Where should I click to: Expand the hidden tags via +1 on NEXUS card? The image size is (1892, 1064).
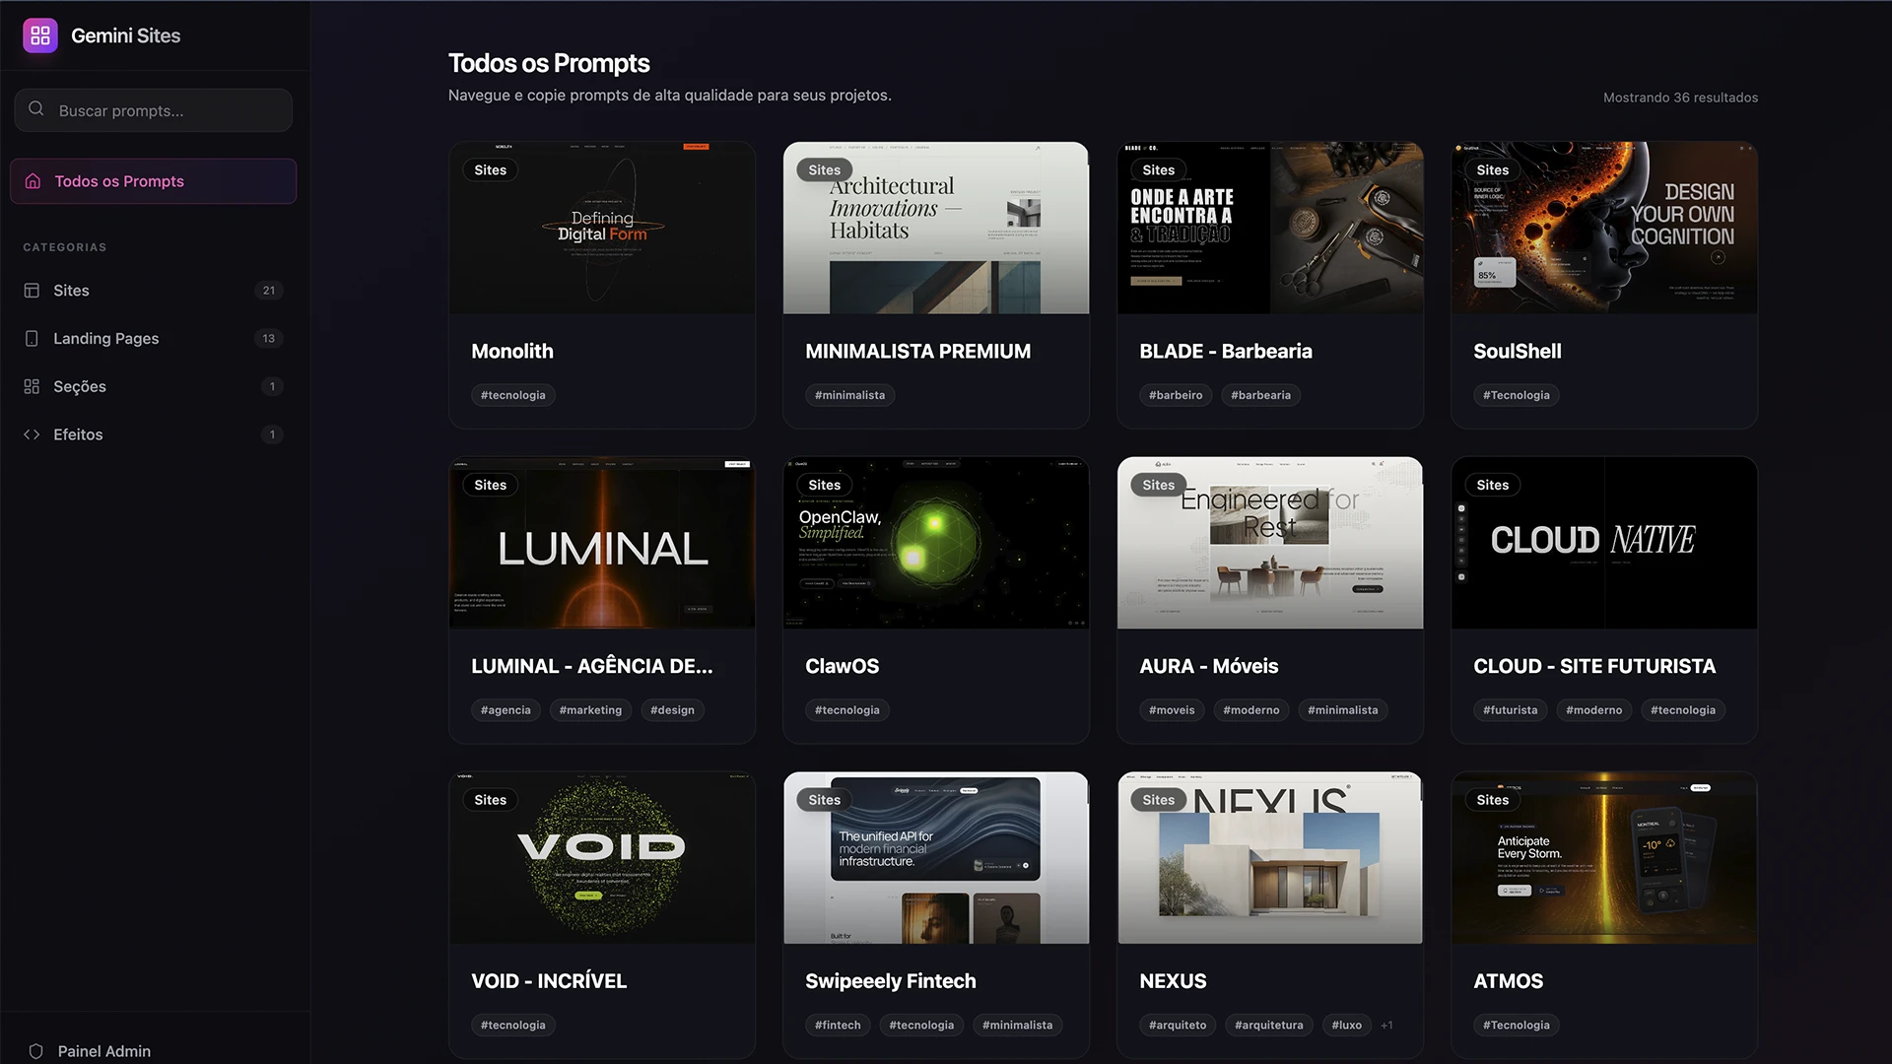pyautogui.click(x=1386, y=1025)
